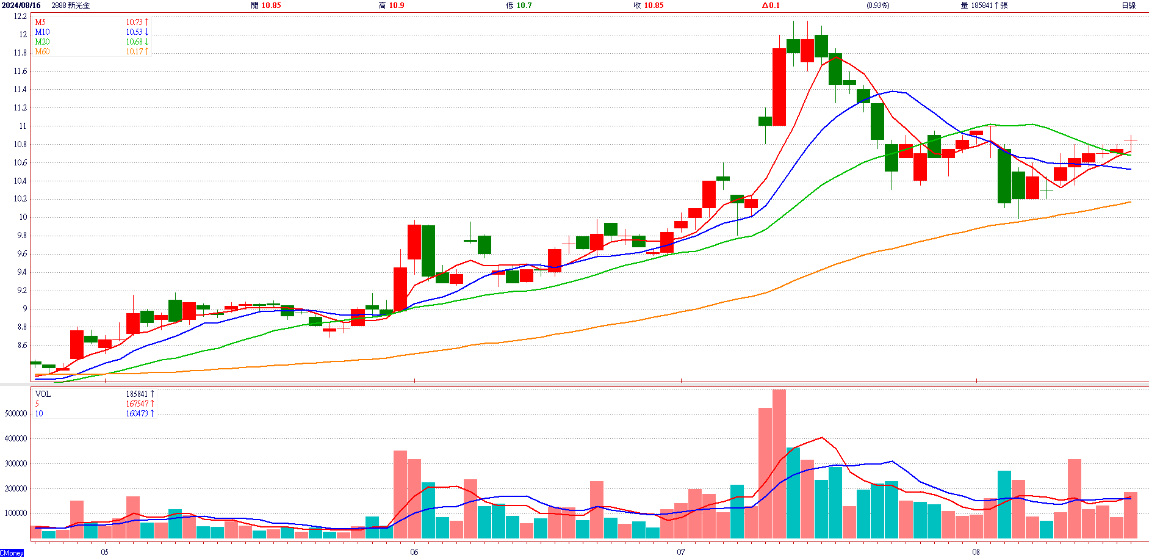Click the 日線 daily chart label
This screenshot has width=1149, height=558.
(1129, 5)
